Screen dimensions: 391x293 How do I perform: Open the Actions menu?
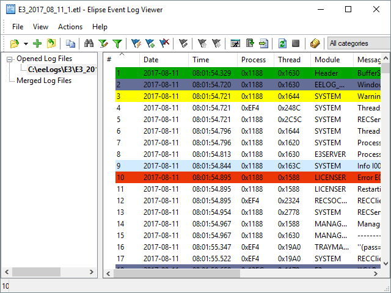click(x=70, y=27)
